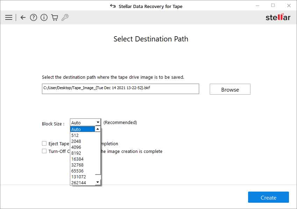The height and width of the screenshot is (209, 297).
Task: Click the information (i) icon
Action: coord(44,17)
